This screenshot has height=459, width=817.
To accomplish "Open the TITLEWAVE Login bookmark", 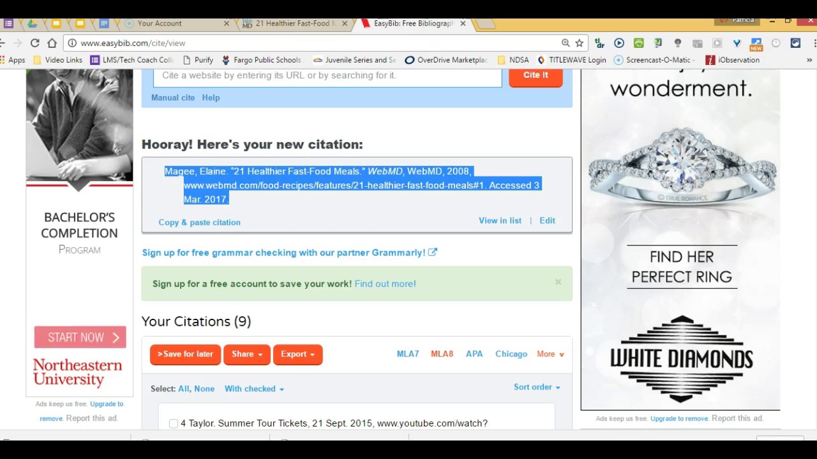I will click(x=572, y=60).
